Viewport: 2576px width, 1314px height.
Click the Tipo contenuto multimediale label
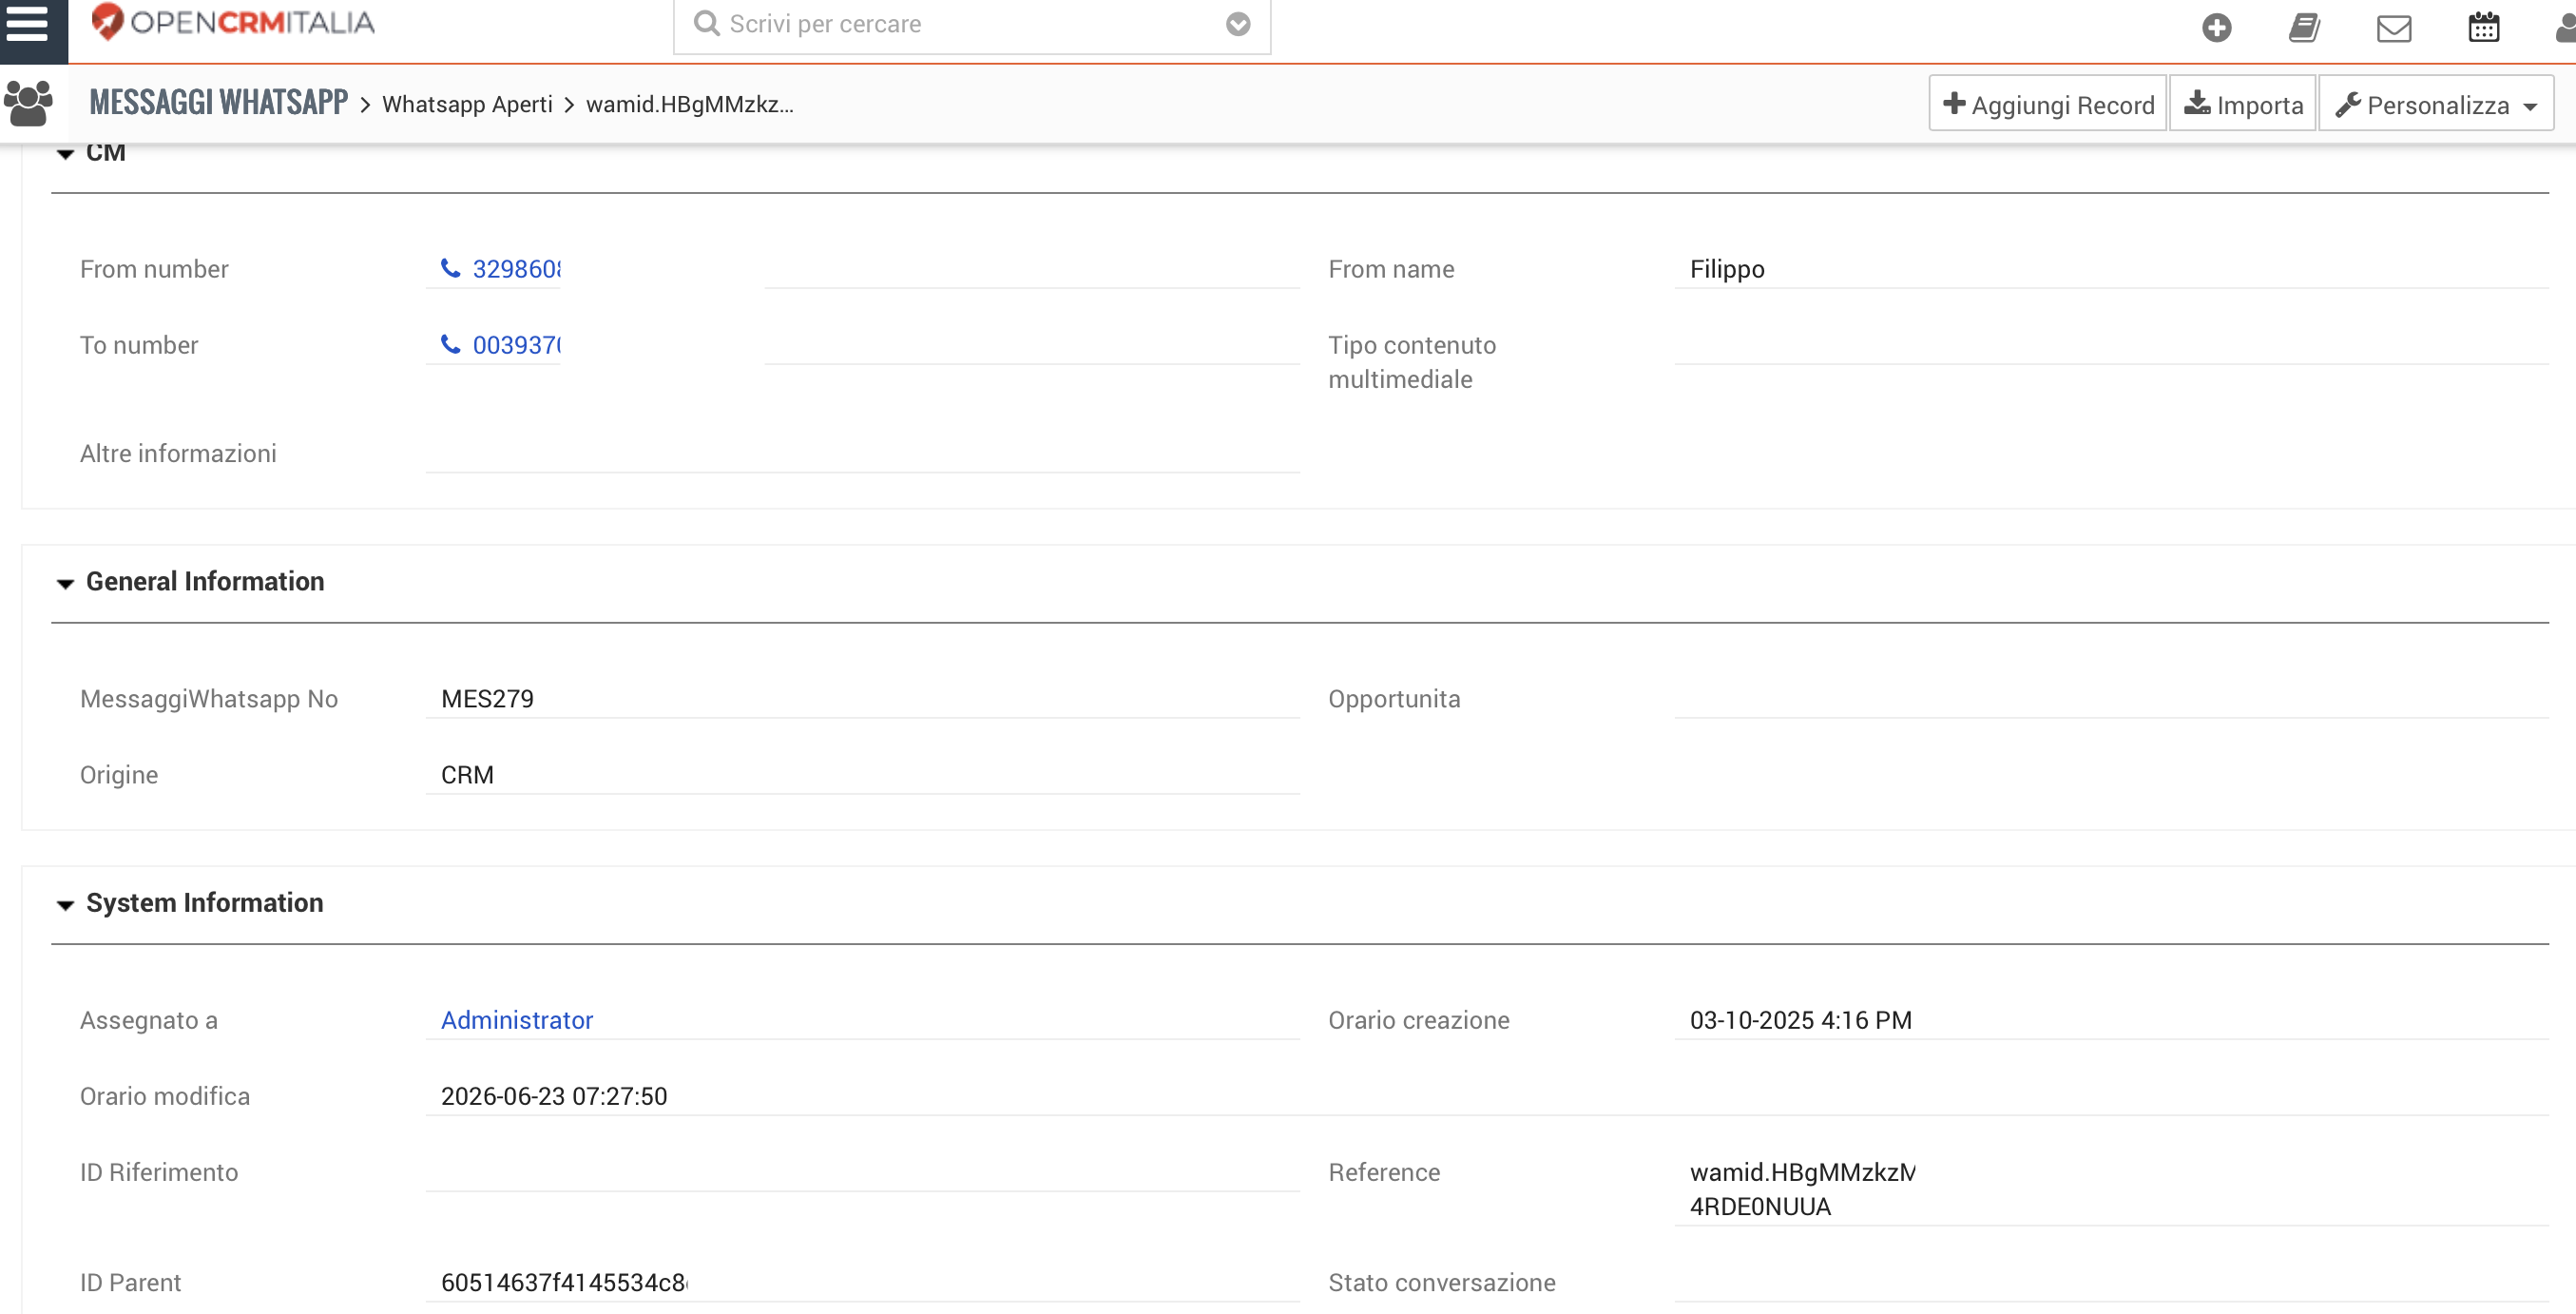tap(1411, 361)
